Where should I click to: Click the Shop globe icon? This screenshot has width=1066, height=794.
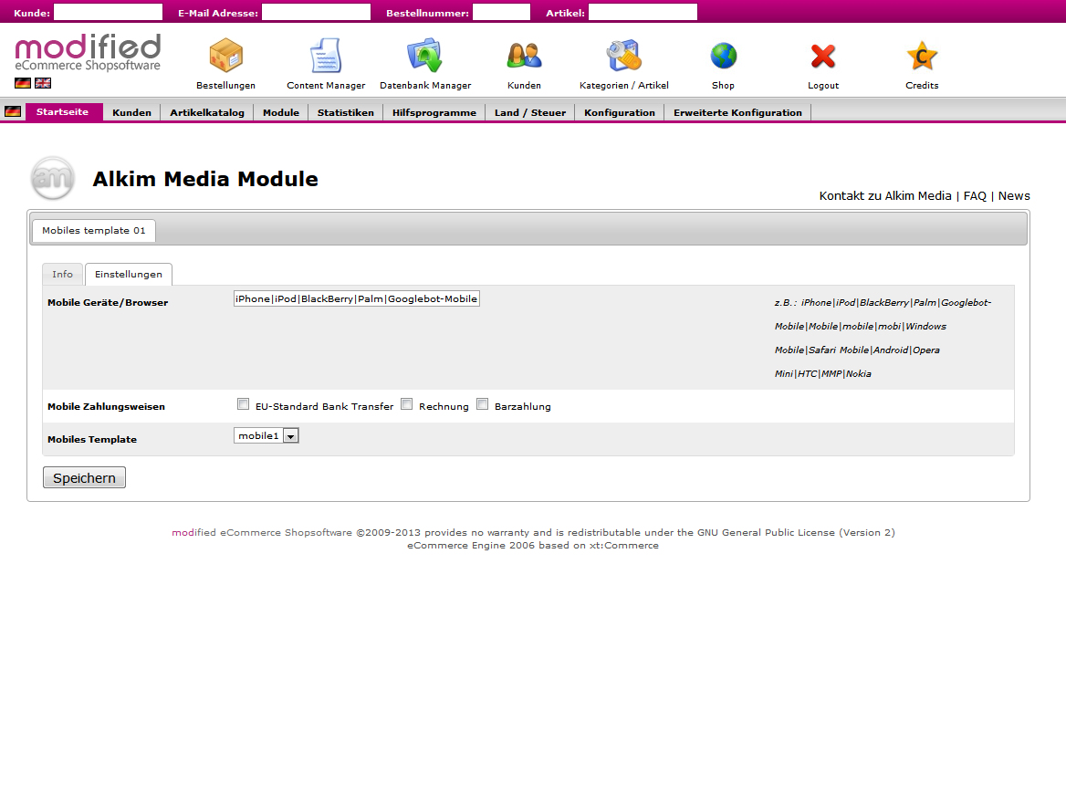pos(724,56)
